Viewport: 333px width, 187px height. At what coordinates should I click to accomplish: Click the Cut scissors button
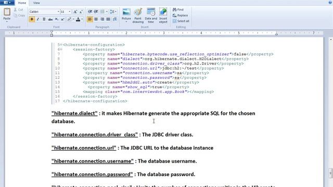[18, 9]
